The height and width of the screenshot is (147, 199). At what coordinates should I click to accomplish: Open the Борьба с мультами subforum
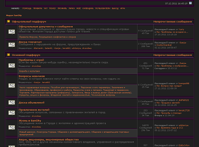click(29, 71)
